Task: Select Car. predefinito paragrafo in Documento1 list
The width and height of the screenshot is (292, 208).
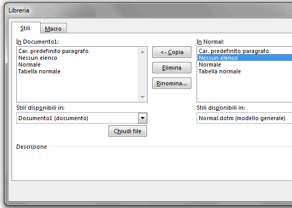Action: (53, 51)
